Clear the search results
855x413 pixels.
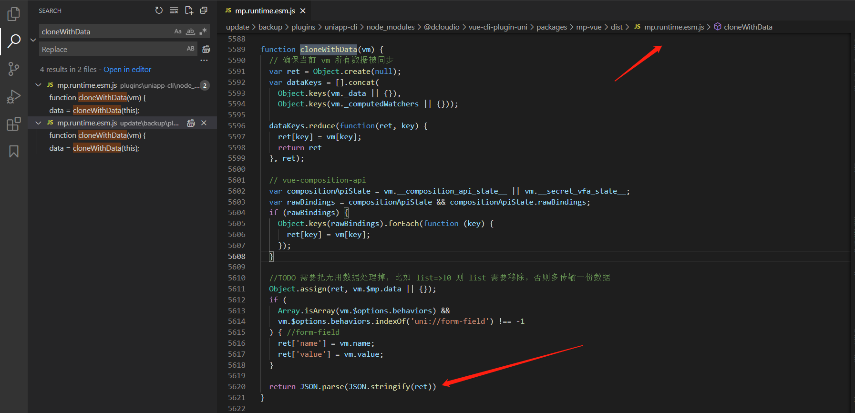click(174, 10)
